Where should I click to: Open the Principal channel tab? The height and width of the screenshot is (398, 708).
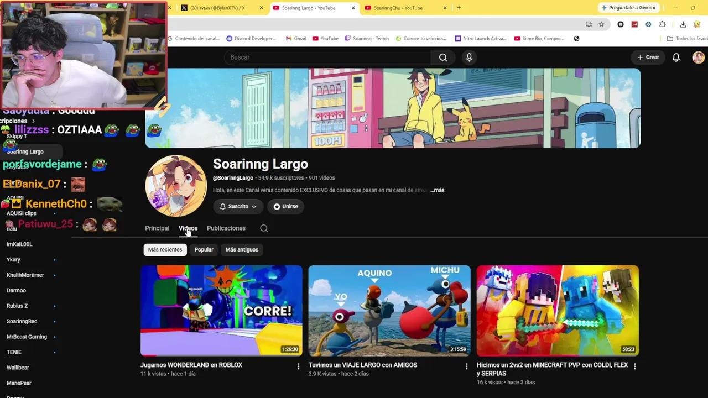(x=157, y=228)
